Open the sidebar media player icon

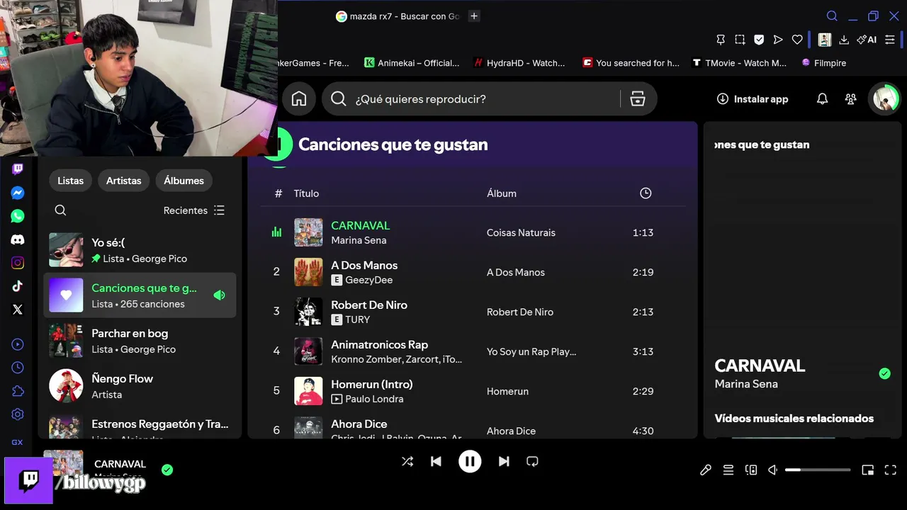[18, 344]
